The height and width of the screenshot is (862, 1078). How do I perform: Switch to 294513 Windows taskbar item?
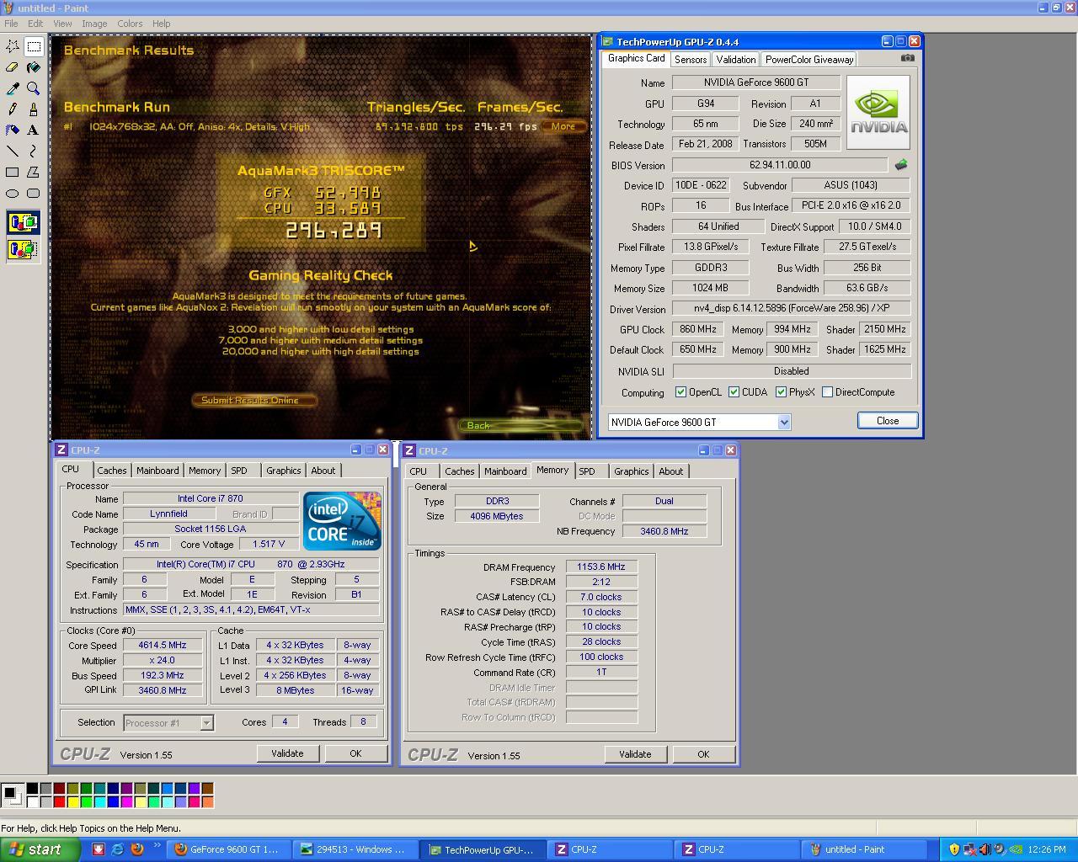pos(355,849)
